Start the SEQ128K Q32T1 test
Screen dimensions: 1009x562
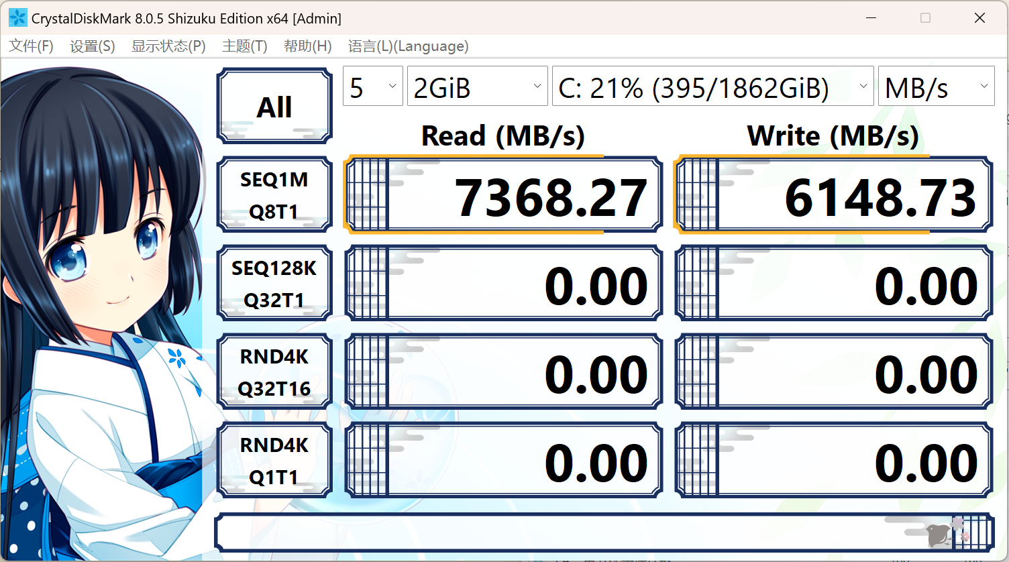(x=274, y=284)
